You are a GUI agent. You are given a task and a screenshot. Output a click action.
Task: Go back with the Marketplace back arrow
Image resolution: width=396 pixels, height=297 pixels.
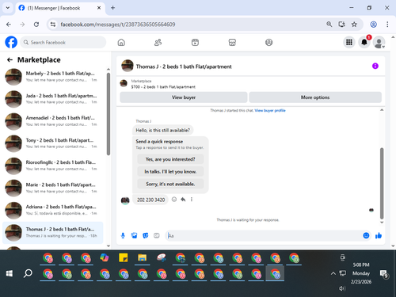[10, 60]
